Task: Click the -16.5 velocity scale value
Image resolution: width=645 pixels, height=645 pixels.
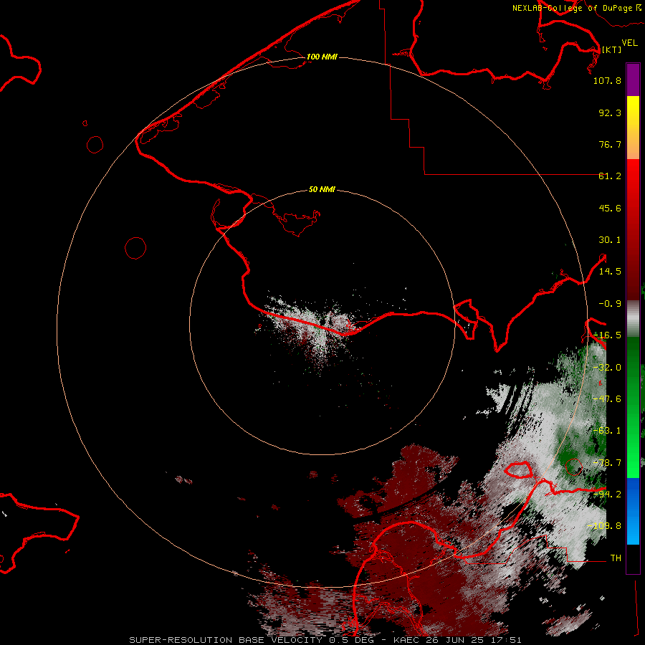Action: point(607,335)
